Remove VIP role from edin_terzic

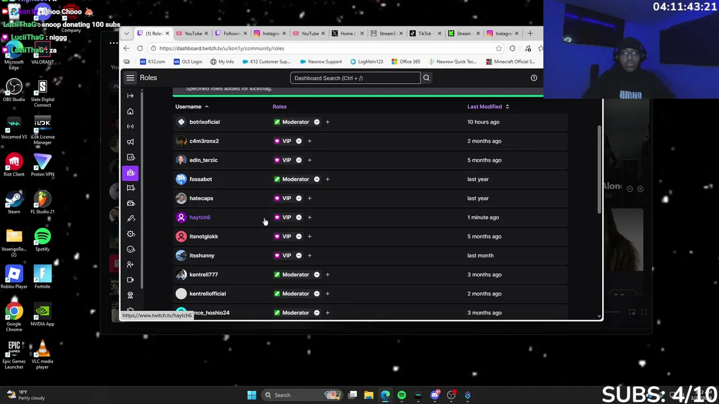(299, 160)
